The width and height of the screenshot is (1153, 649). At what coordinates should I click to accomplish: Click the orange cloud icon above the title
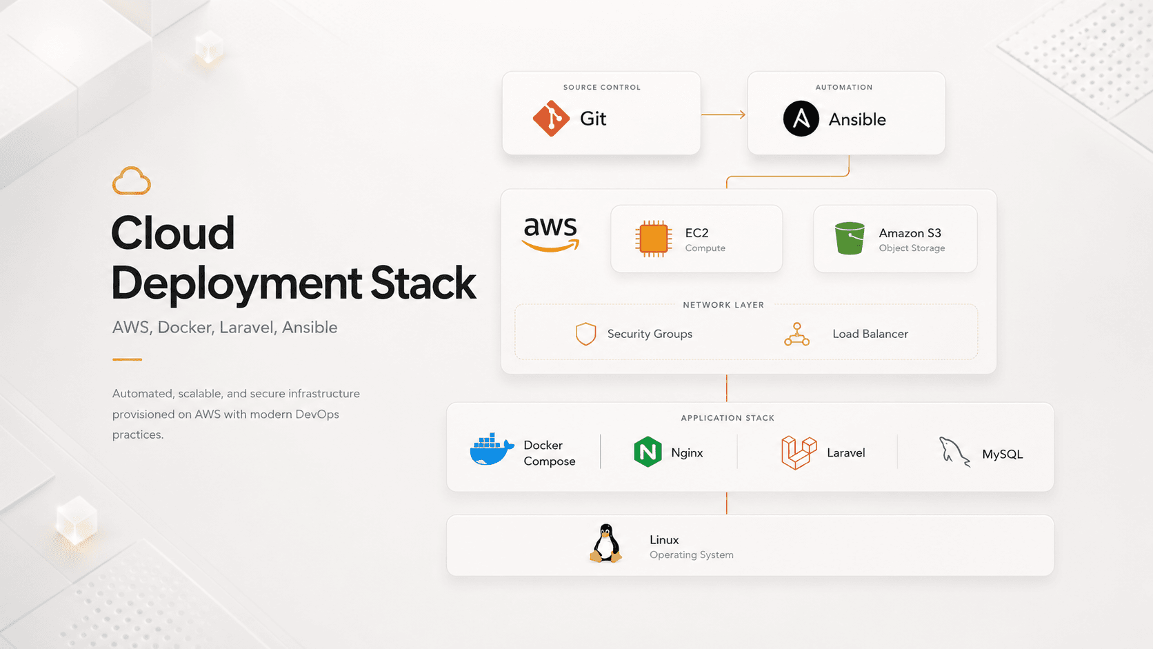click(131, 181)
